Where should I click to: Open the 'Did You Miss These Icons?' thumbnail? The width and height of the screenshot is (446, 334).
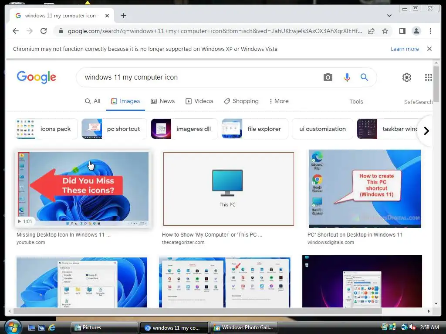click(83, 189)
